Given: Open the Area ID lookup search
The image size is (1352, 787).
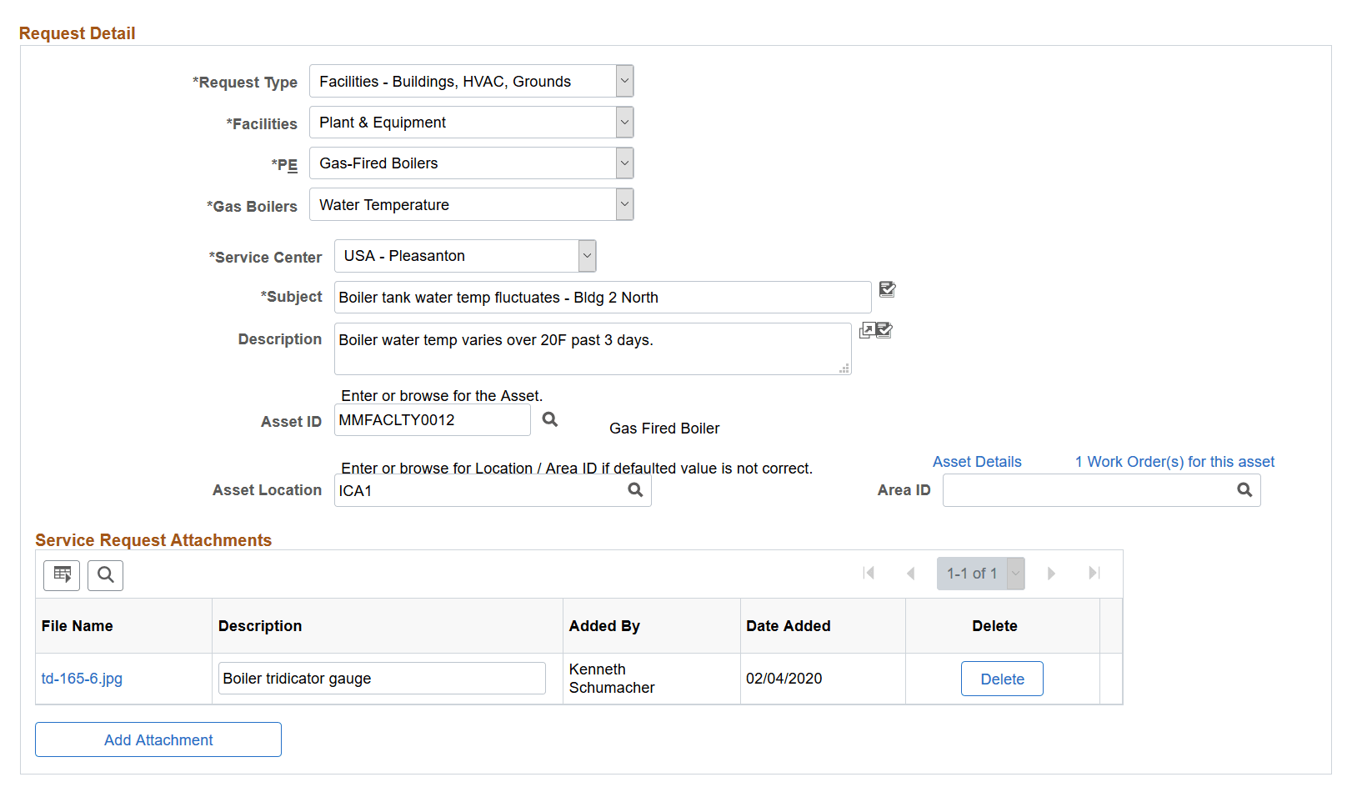Looking at the screenshot, I should [1244, 490].
